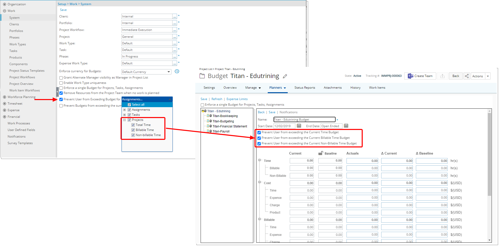Open the Work Type lookup ellipsis button

click(175, 43)
